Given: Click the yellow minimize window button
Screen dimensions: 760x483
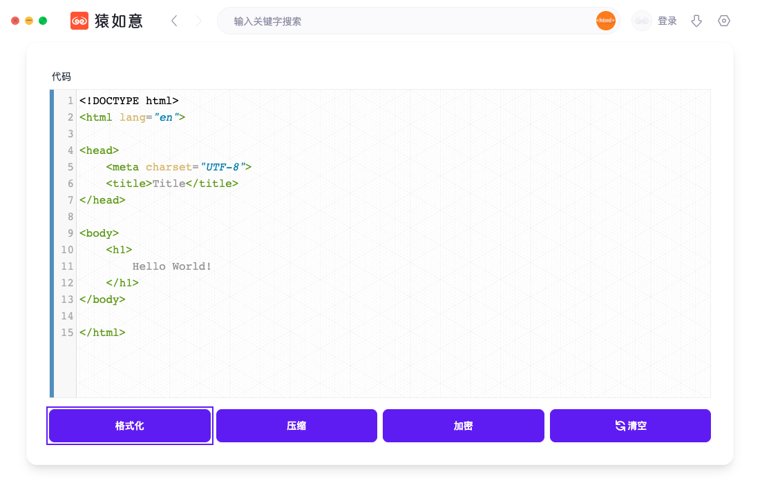Looking at the screenshot, I should pos(29,21).
